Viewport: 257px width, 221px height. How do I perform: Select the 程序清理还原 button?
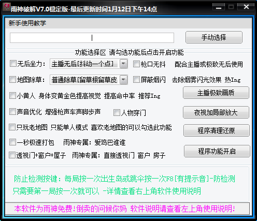(x=217, y=130)
